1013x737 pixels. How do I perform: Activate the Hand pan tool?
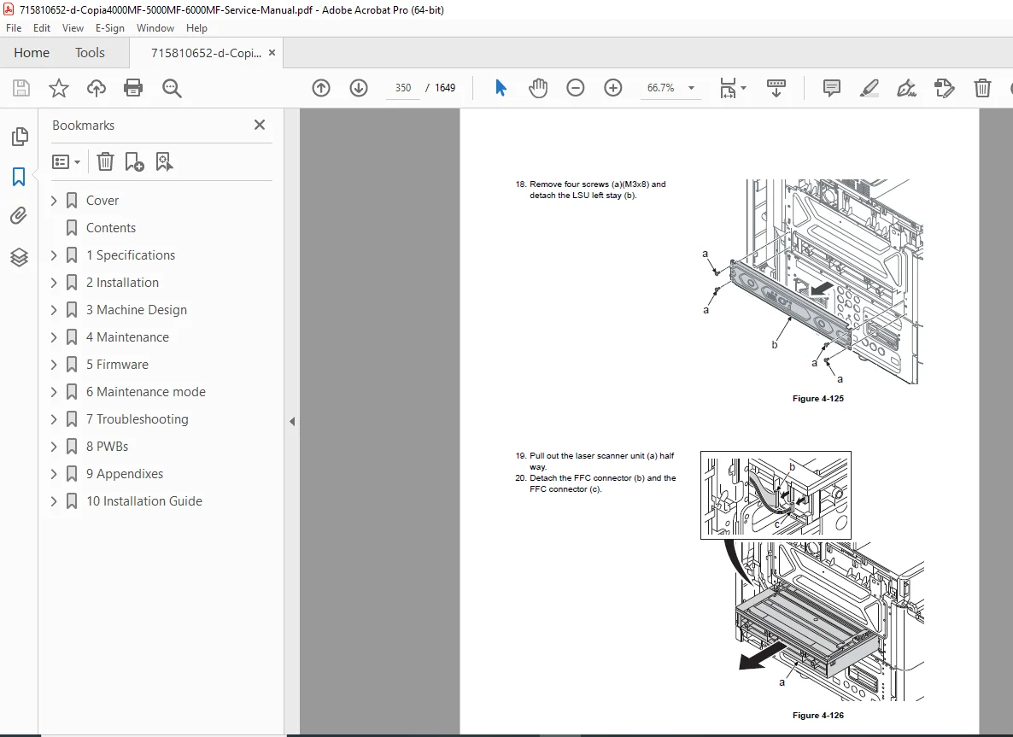[x=537, y=88]
